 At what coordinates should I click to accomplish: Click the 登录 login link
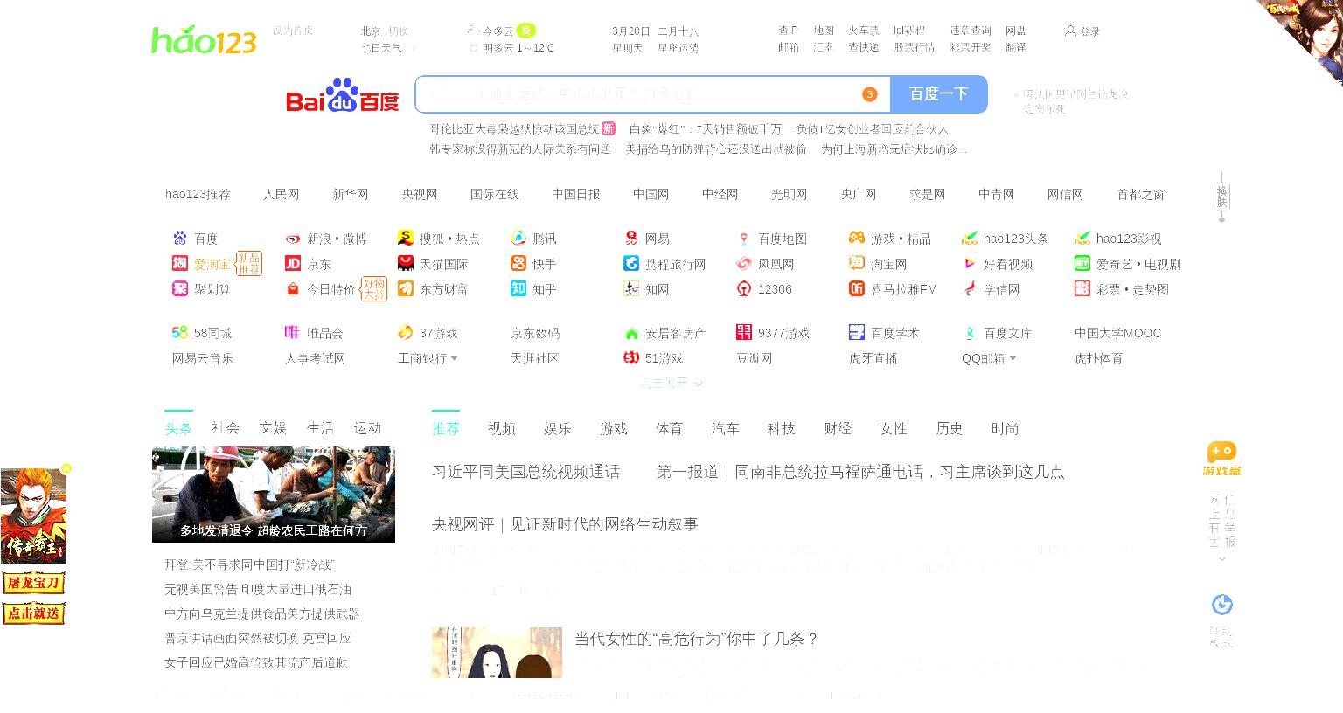1090,31
